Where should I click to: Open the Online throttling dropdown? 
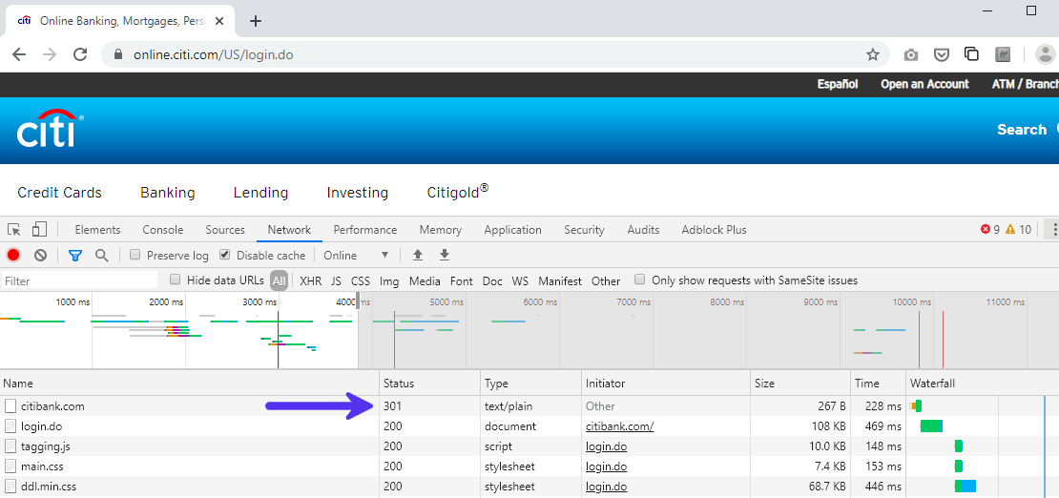357,256
